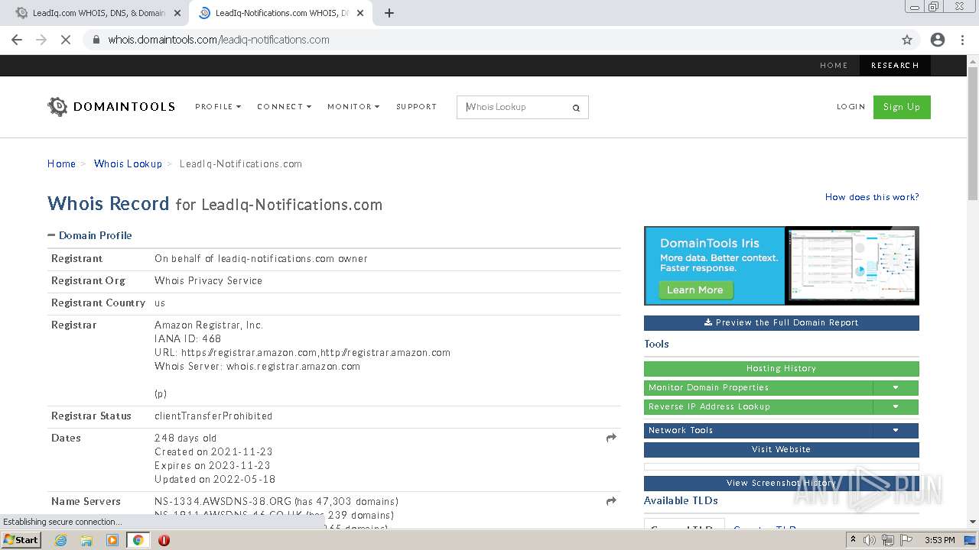This screenshot has height=550, width=979.
Task: Open the media player taskbar icon
Action: pyautogui.click(x=112, y=540)
